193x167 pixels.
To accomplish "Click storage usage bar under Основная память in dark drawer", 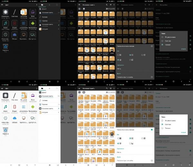I will (48, 14).
